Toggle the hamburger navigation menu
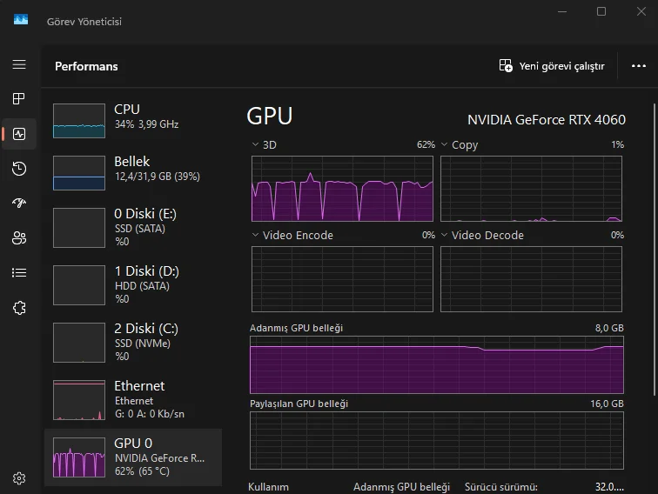 click(19, 64)
